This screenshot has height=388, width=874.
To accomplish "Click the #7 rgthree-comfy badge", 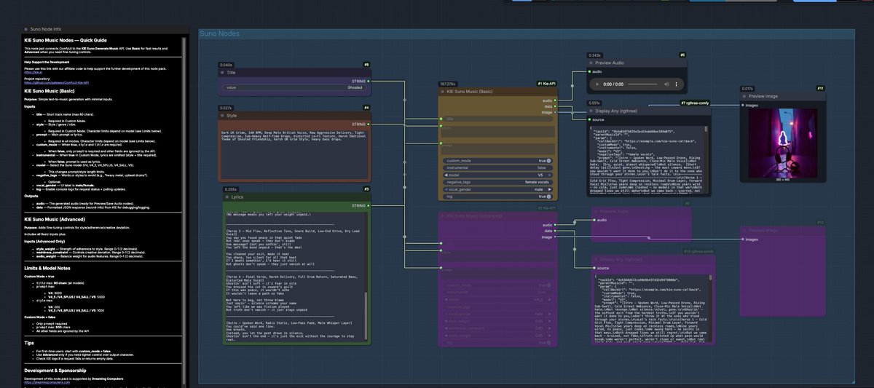I will pyautogui.click(x=697, y=103).
